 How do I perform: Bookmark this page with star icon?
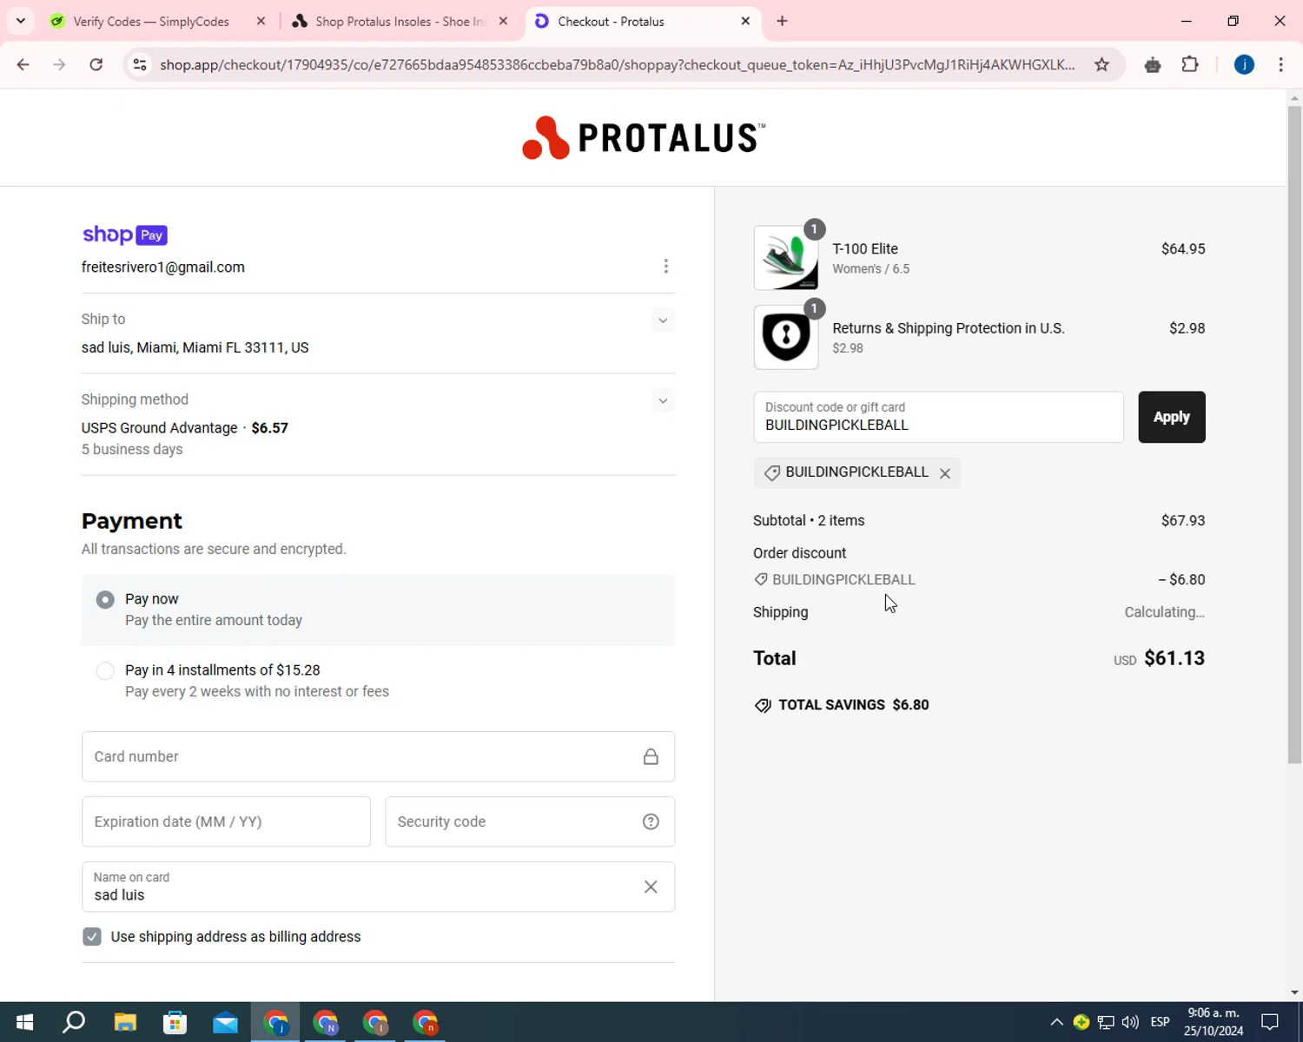1101,64
